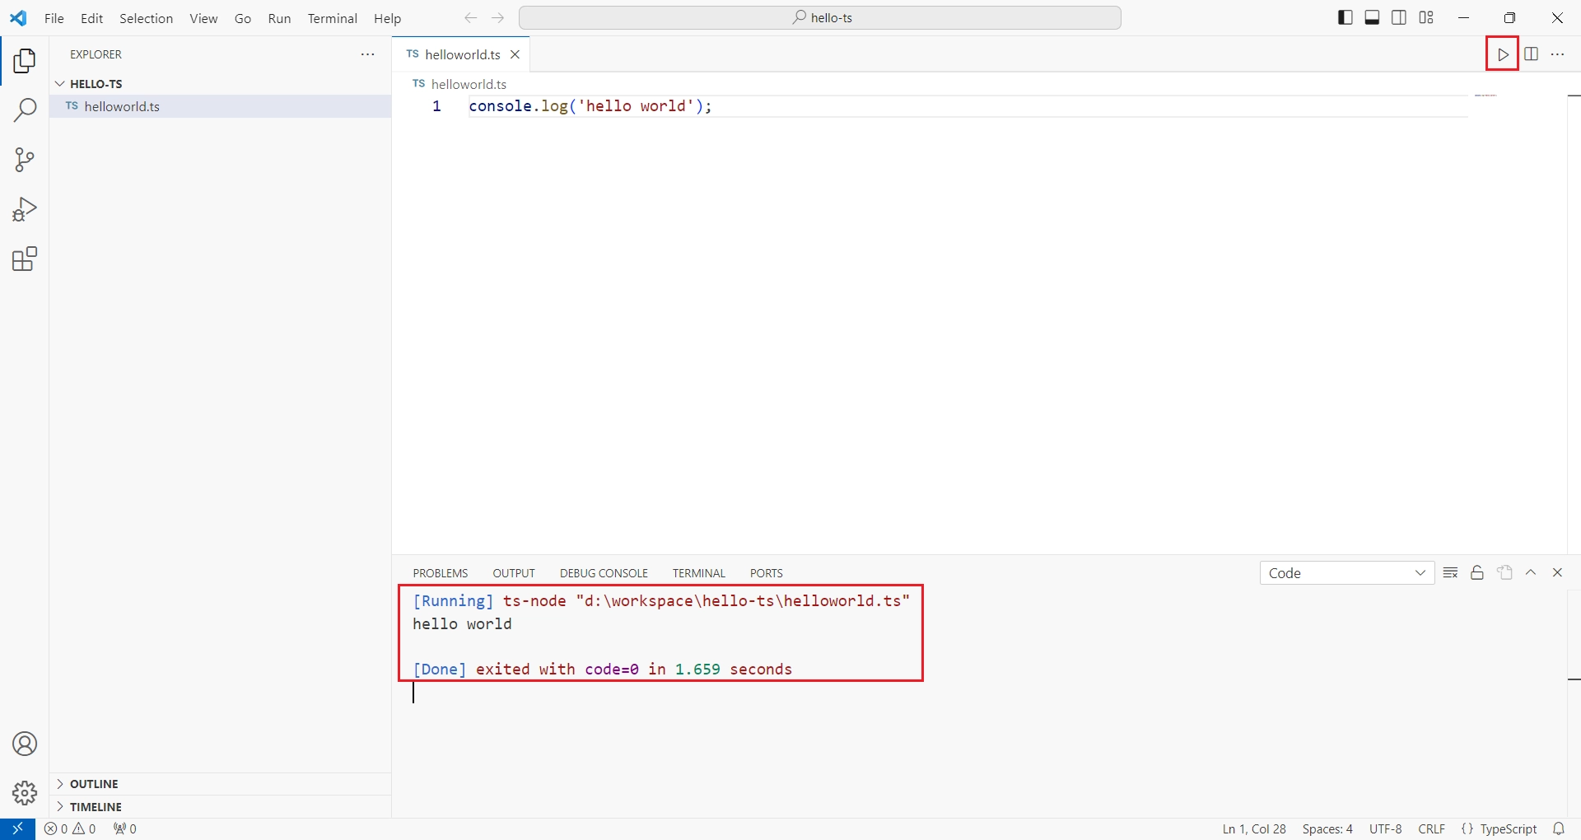This screenshot has width=1581, height=840.
Task: Select helloworld.ts in the explorer
Action: (x=122, y=106)
